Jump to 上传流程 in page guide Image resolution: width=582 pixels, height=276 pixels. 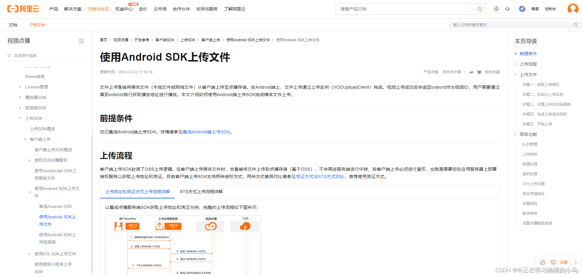click(528, 64)
